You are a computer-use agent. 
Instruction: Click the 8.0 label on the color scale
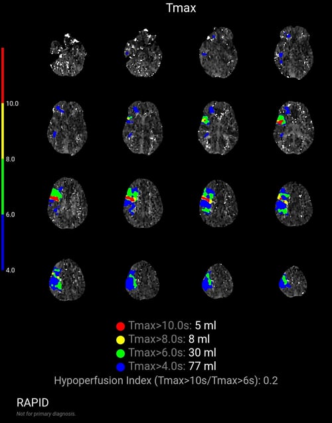(10, 159)
